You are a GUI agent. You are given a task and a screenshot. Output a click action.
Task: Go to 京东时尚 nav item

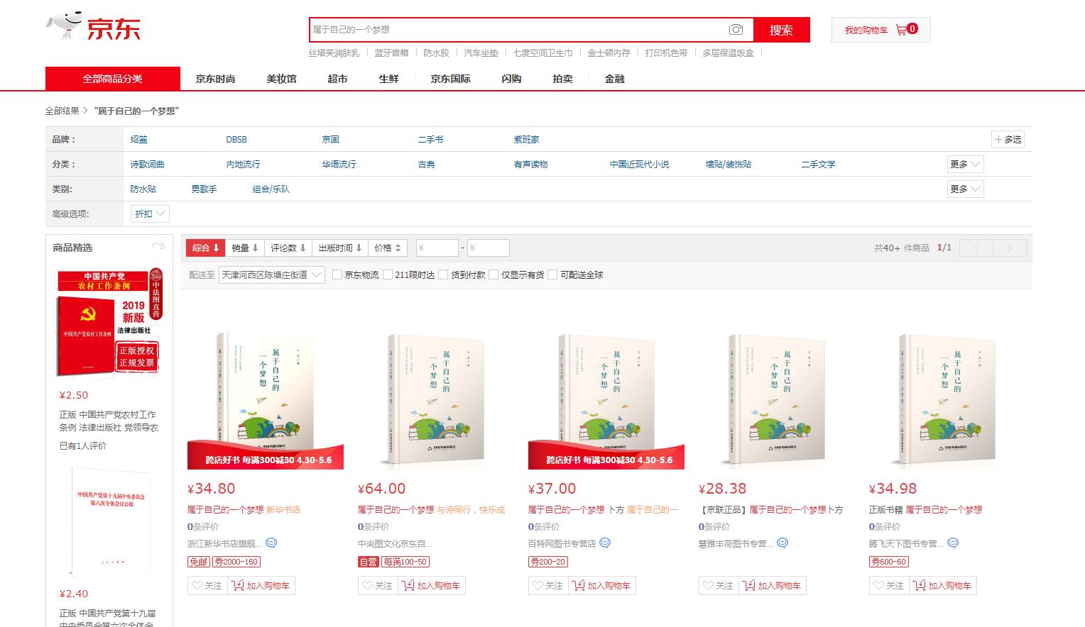tap(215, 79)
